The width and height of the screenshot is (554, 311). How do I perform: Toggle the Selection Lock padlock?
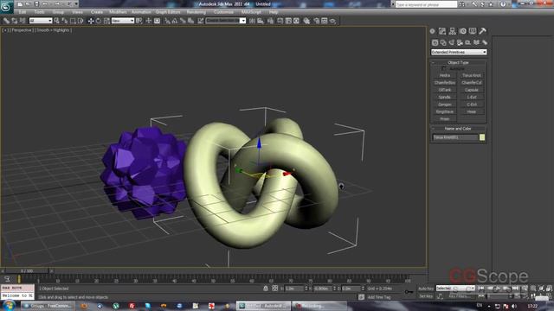[x=266, y=289]
